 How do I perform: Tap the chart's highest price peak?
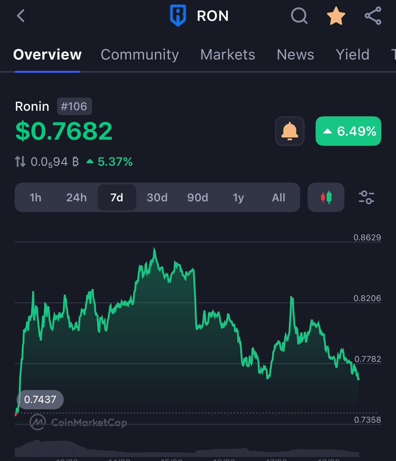[x=154, y=250]
